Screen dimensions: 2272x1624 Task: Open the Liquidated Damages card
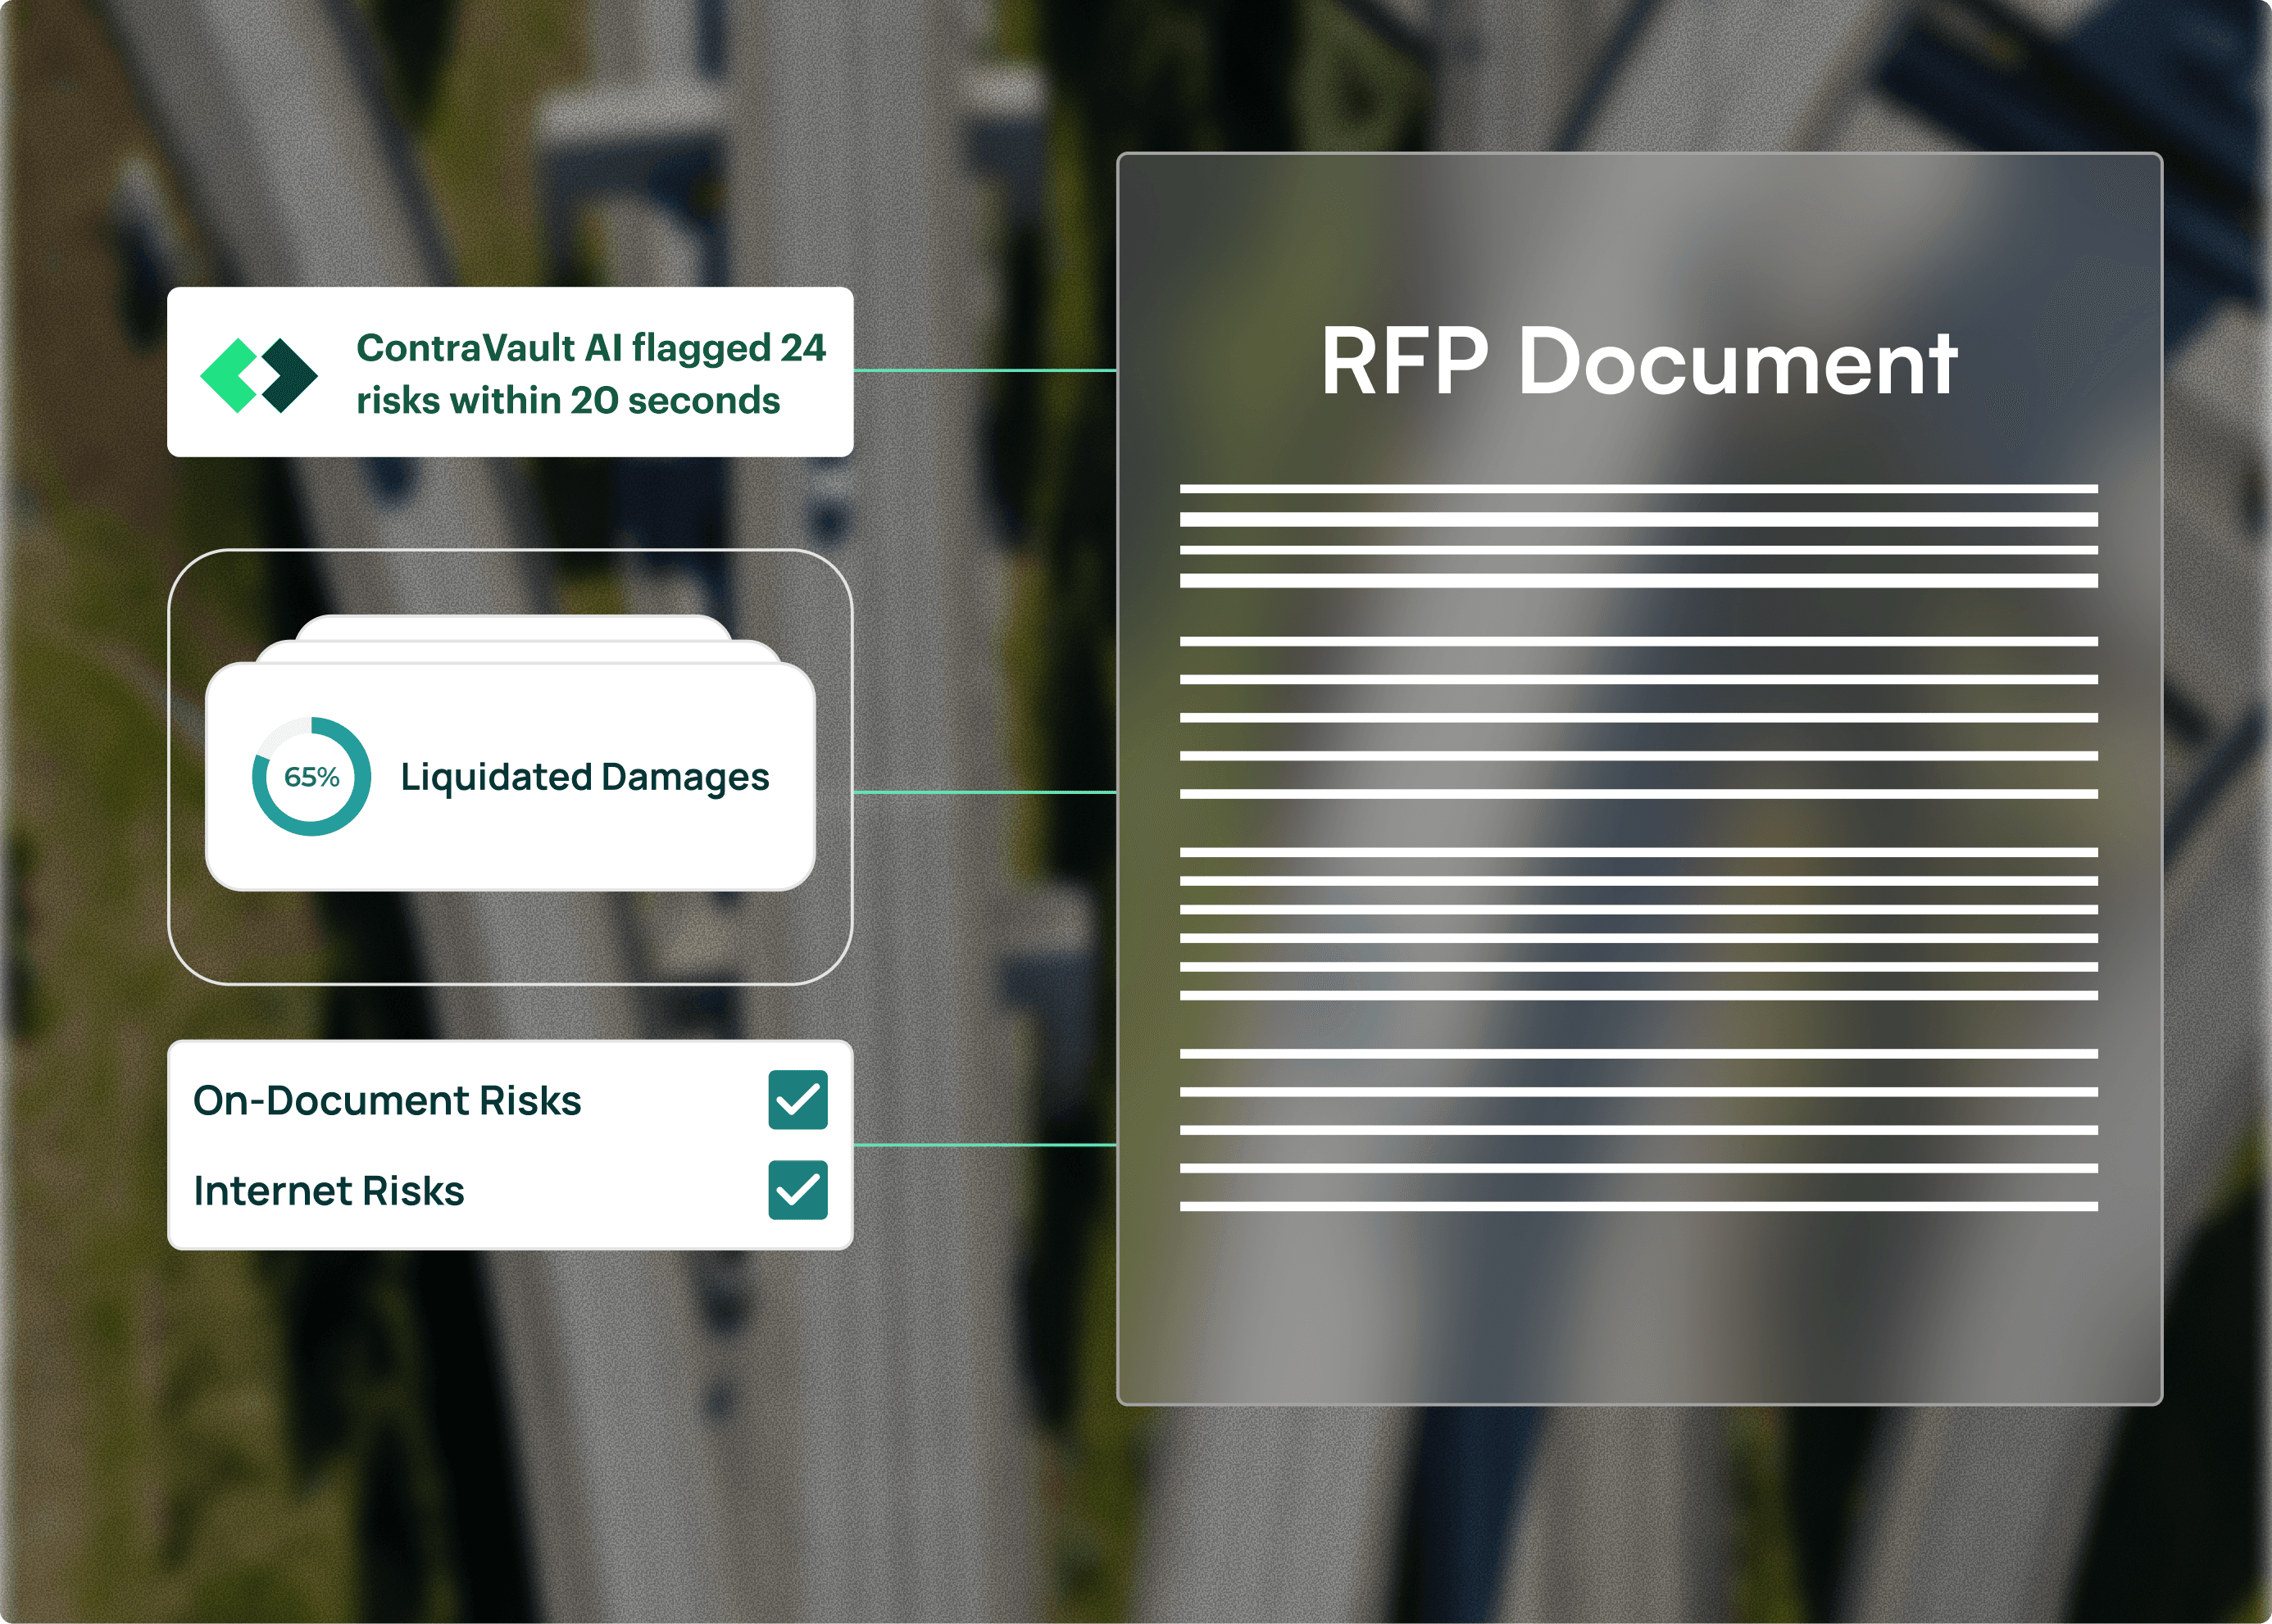click(x=510, y=776)
